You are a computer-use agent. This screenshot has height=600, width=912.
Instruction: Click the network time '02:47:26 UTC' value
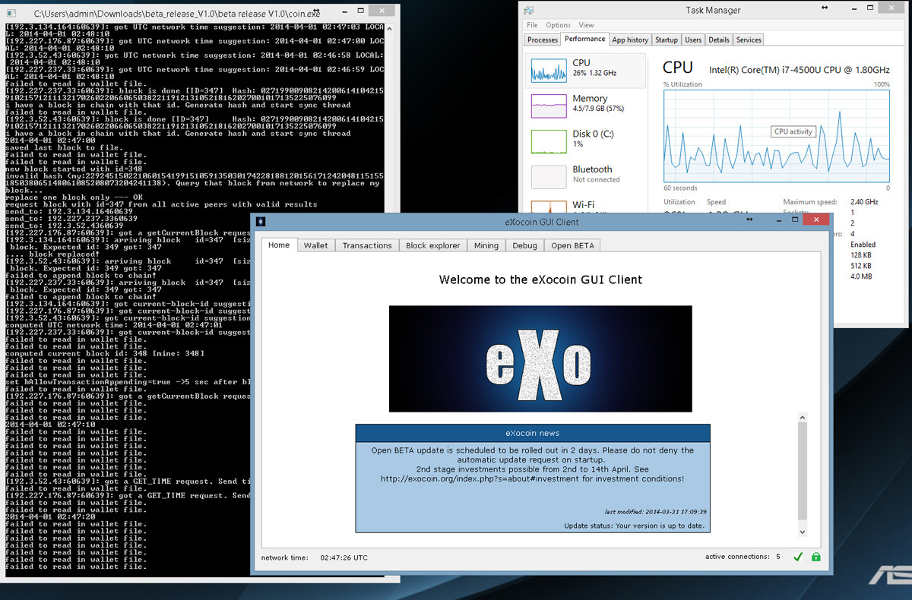point(344,557)
